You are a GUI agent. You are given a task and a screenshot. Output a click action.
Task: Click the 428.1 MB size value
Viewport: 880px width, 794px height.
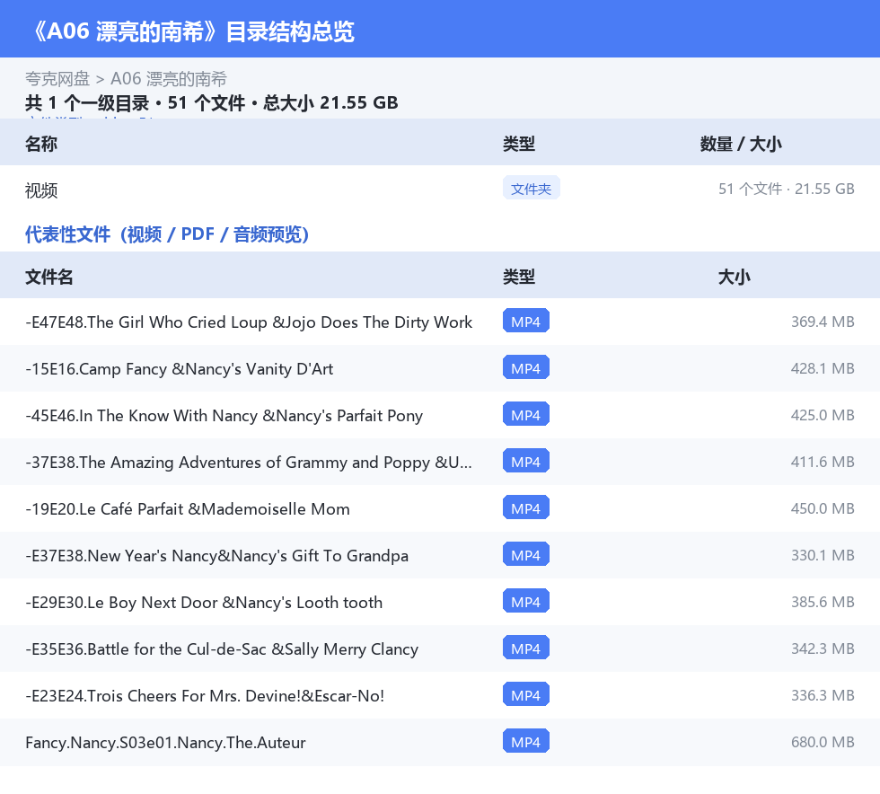[x=823, y=368]
